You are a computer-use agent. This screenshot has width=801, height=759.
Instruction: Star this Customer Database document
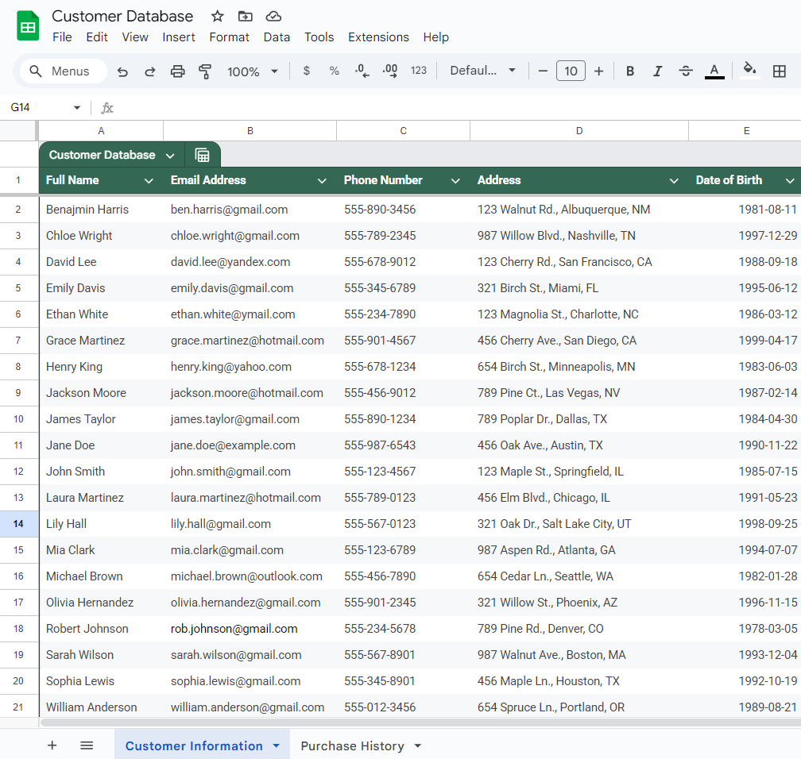pos(217,16)
